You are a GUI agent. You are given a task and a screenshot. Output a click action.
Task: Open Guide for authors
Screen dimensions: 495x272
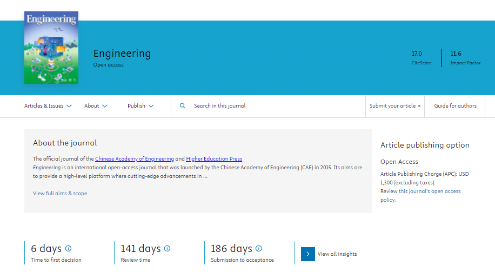(455, 106)
